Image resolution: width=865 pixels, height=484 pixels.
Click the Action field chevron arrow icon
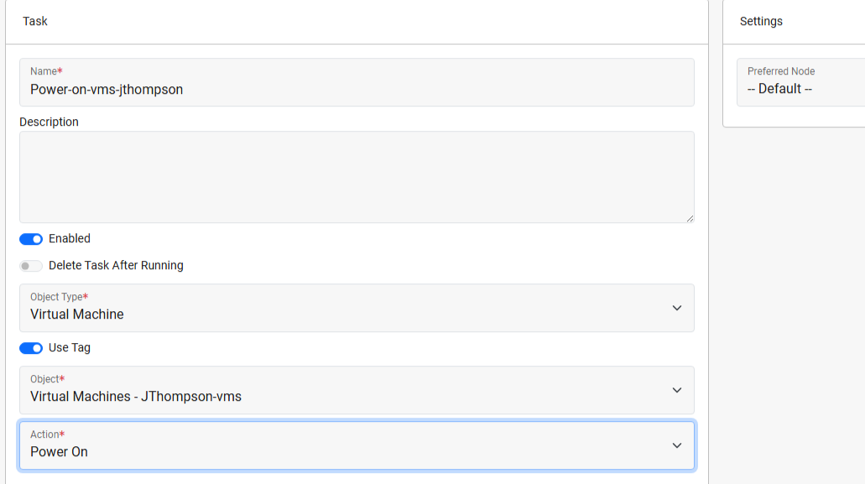(677, 445)
